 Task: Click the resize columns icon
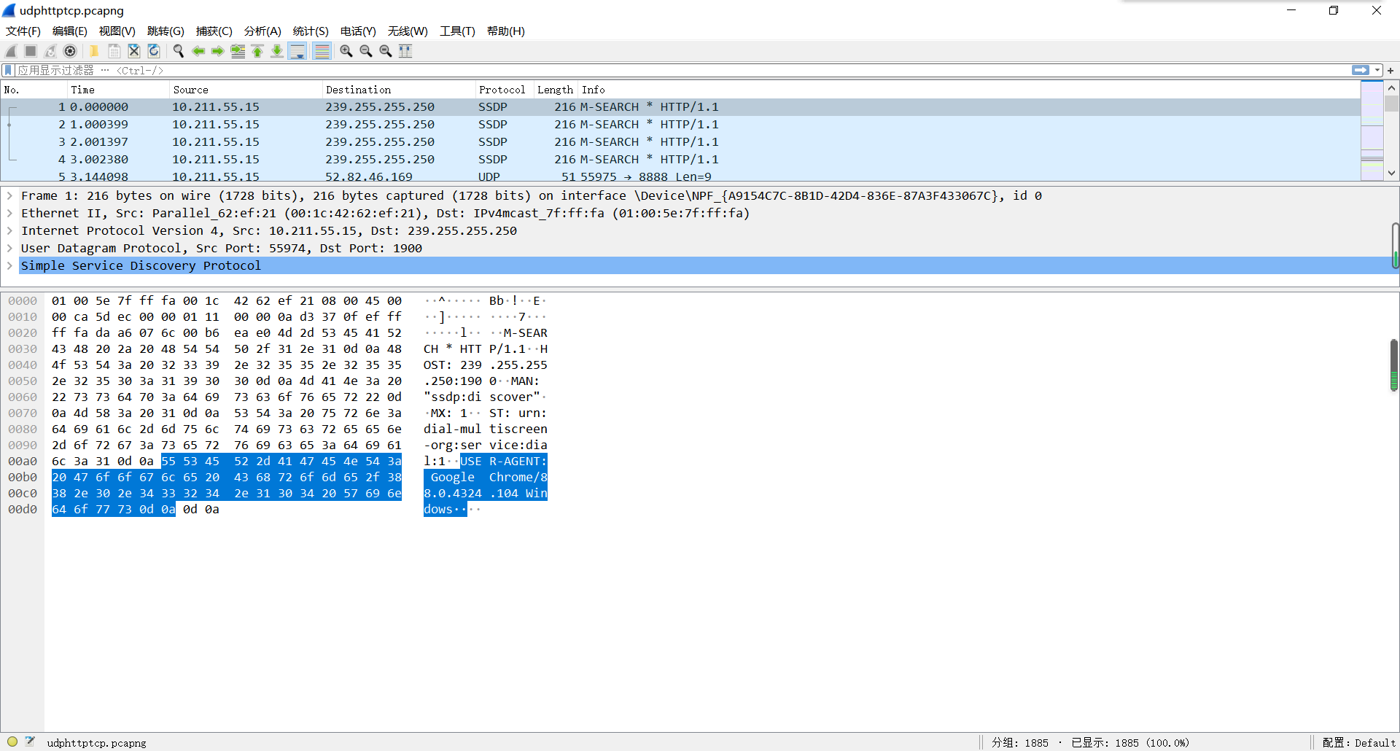405,51
